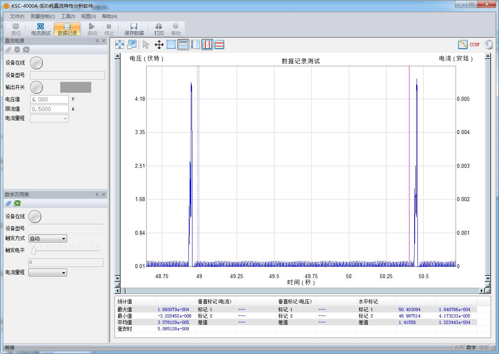Toggle the vertical marker lines tool

pyautogui.click(x=207, y=45)
